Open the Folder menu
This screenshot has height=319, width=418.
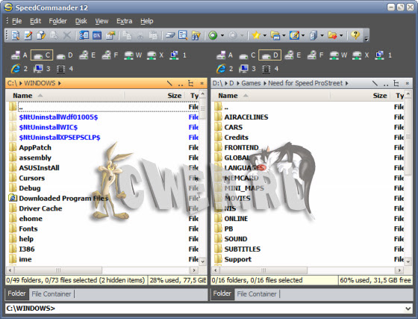click(x=57, y=21)
